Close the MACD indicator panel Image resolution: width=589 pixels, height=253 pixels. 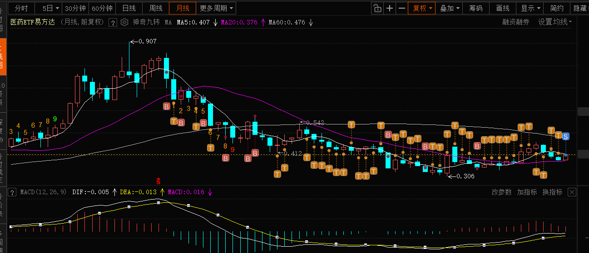(572, 192)
